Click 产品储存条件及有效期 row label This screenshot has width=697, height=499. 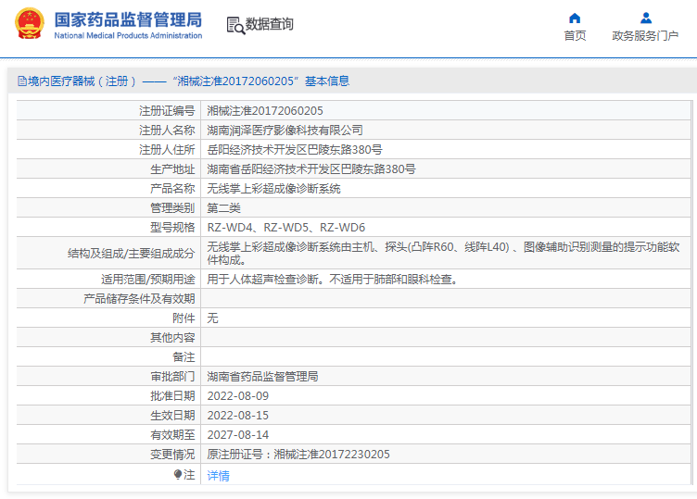[x=139, y=299]
